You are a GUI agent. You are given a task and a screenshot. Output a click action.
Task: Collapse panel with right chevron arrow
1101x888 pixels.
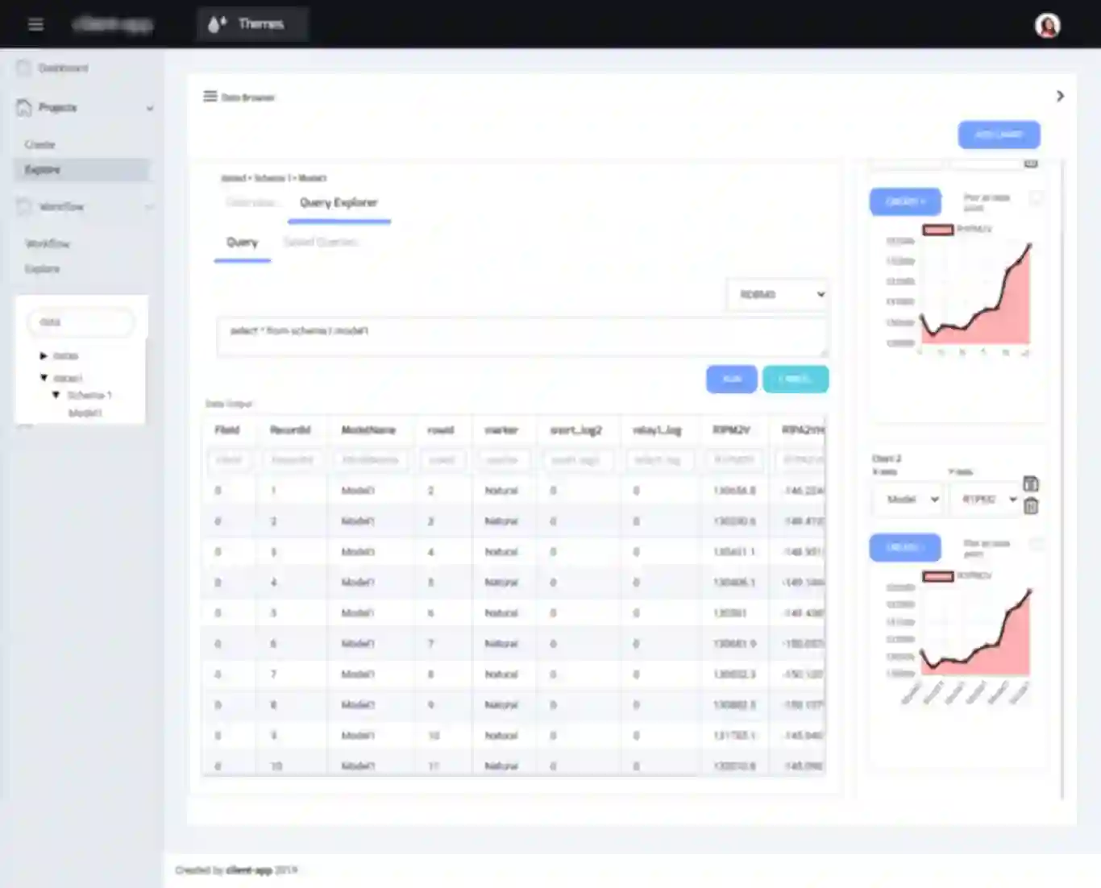(x=1060, y=96)
